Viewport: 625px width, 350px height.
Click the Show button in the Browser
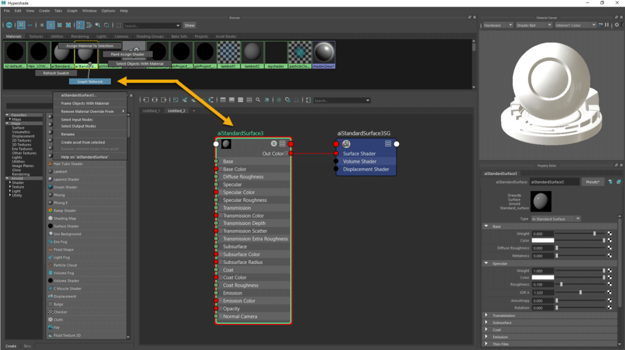pyautogui.click(x=189, y=26)
